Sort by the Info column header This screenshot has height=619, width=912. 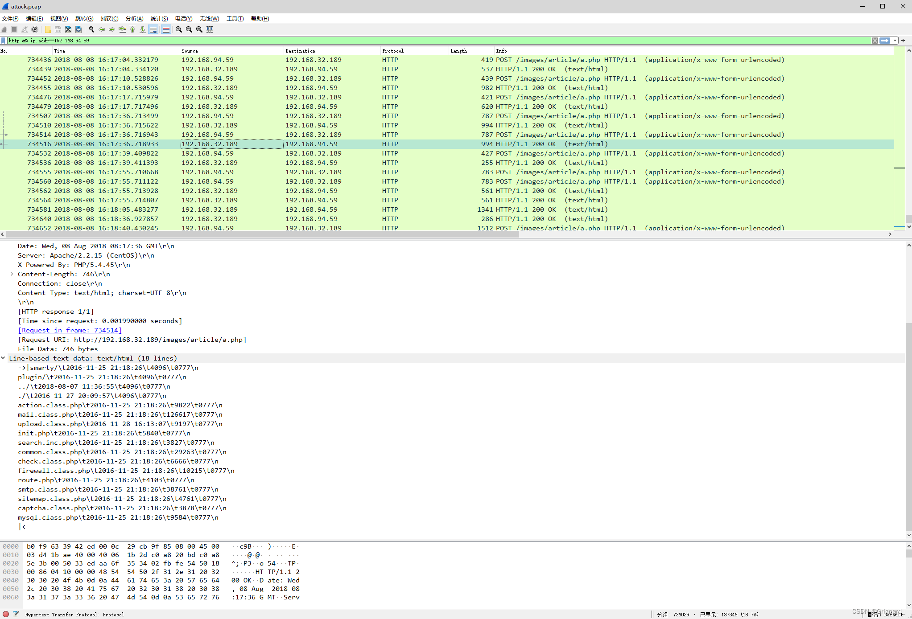click(693, 51)
